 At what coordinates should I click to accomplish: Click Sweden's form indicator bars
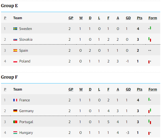pos(150,28)
